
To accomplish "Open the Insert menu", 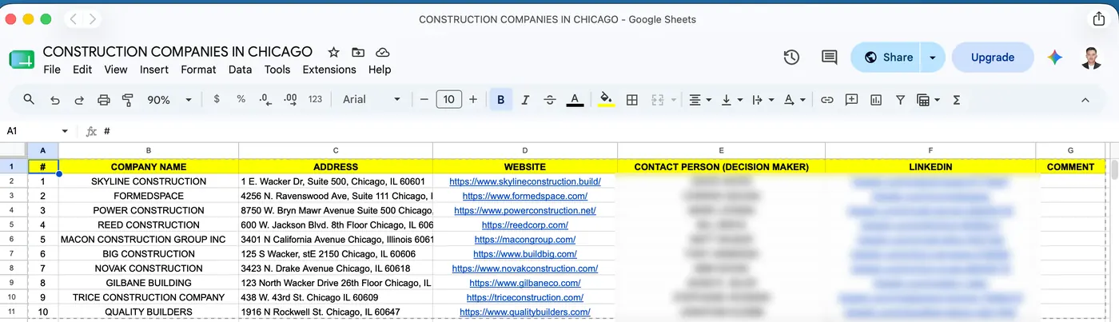I will [x=154, y=70].
